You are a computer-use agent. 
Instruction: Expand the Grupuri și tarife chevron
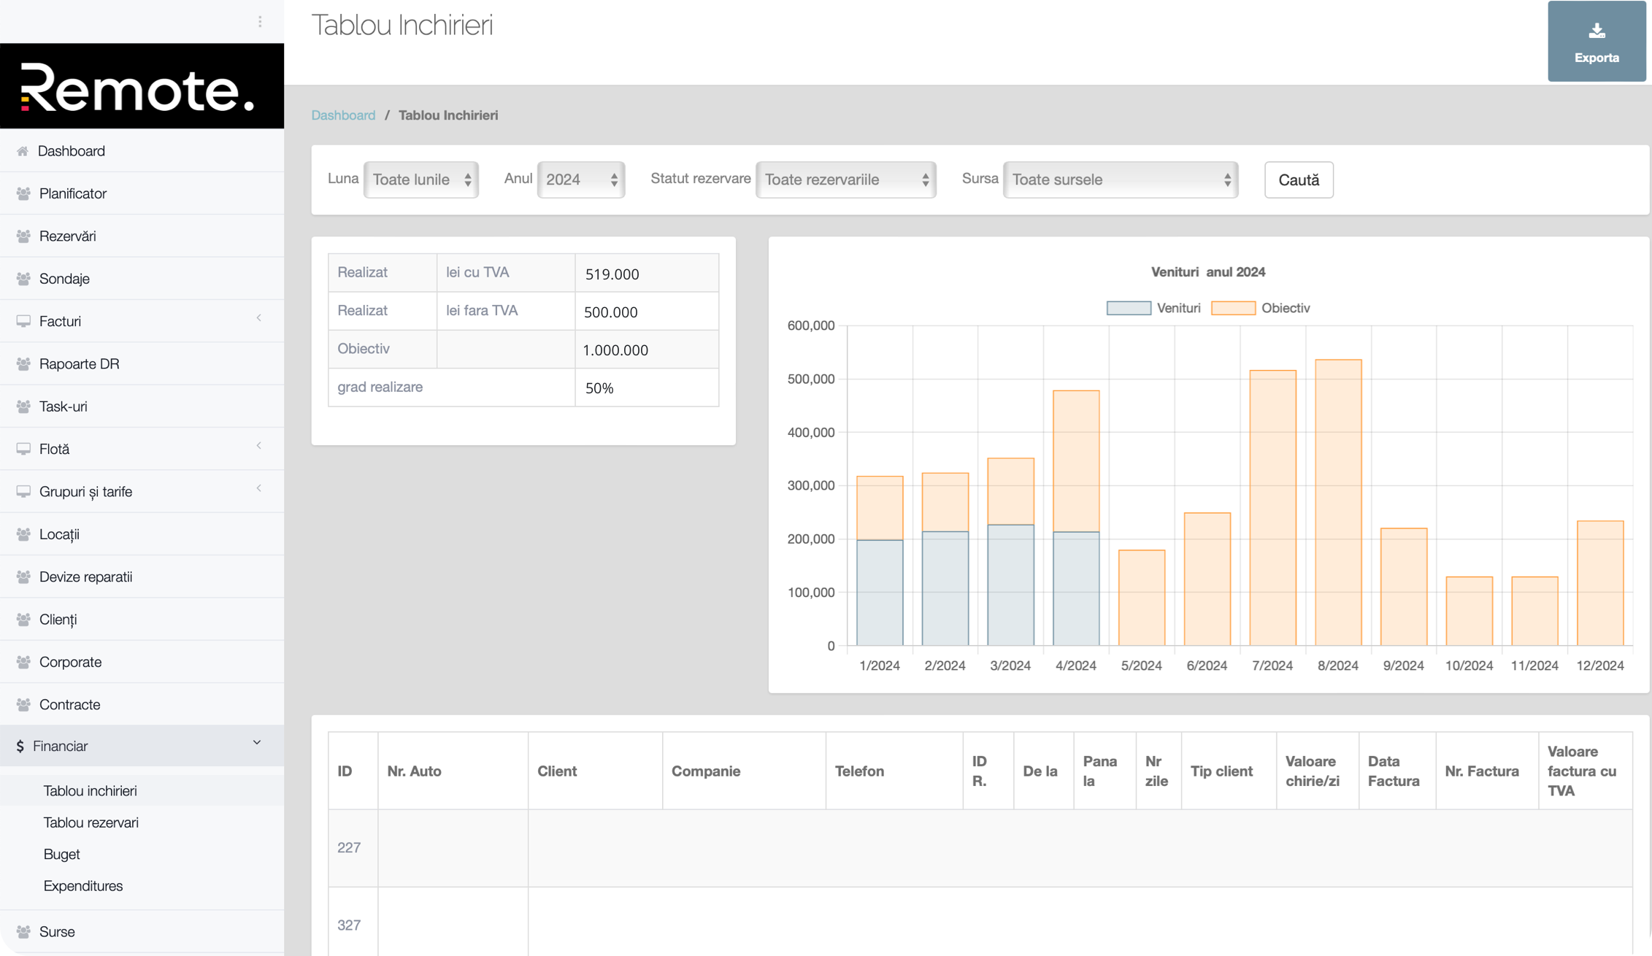pyautogui.click(x=259, y=488)
